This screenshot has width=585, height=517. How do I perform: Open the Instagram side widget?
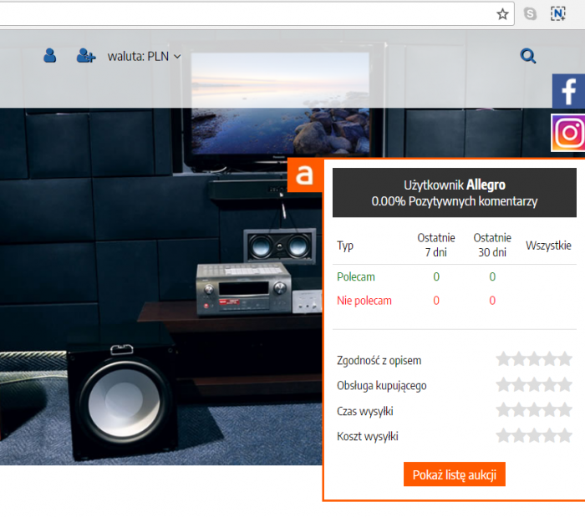click(x=568, y=133)
